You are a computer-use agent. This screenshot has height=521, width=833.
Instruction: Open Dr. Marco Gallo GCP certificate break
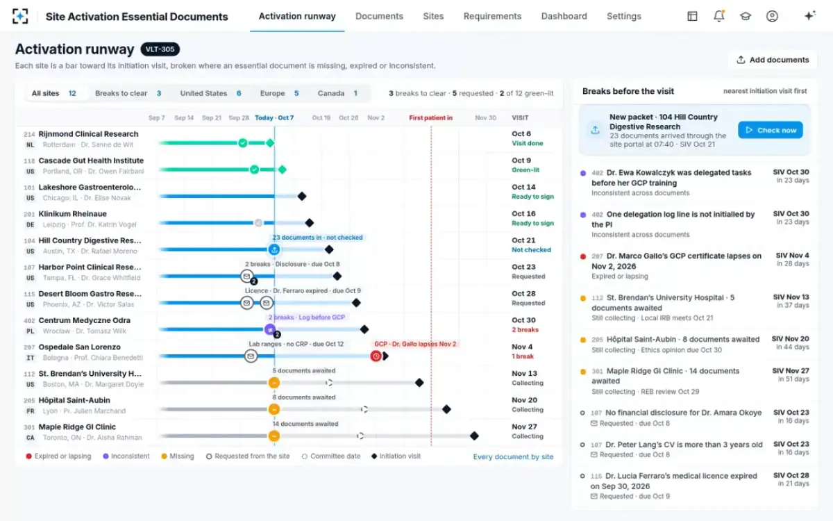click(x=693, y=266)
